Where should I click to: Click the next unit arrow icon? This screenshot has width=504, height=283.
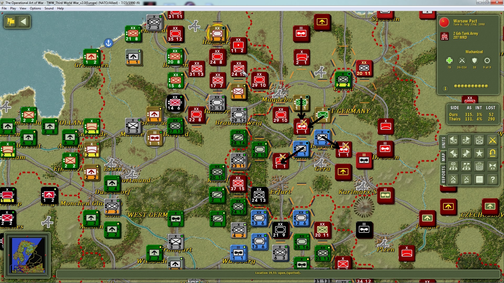[466, 140]
